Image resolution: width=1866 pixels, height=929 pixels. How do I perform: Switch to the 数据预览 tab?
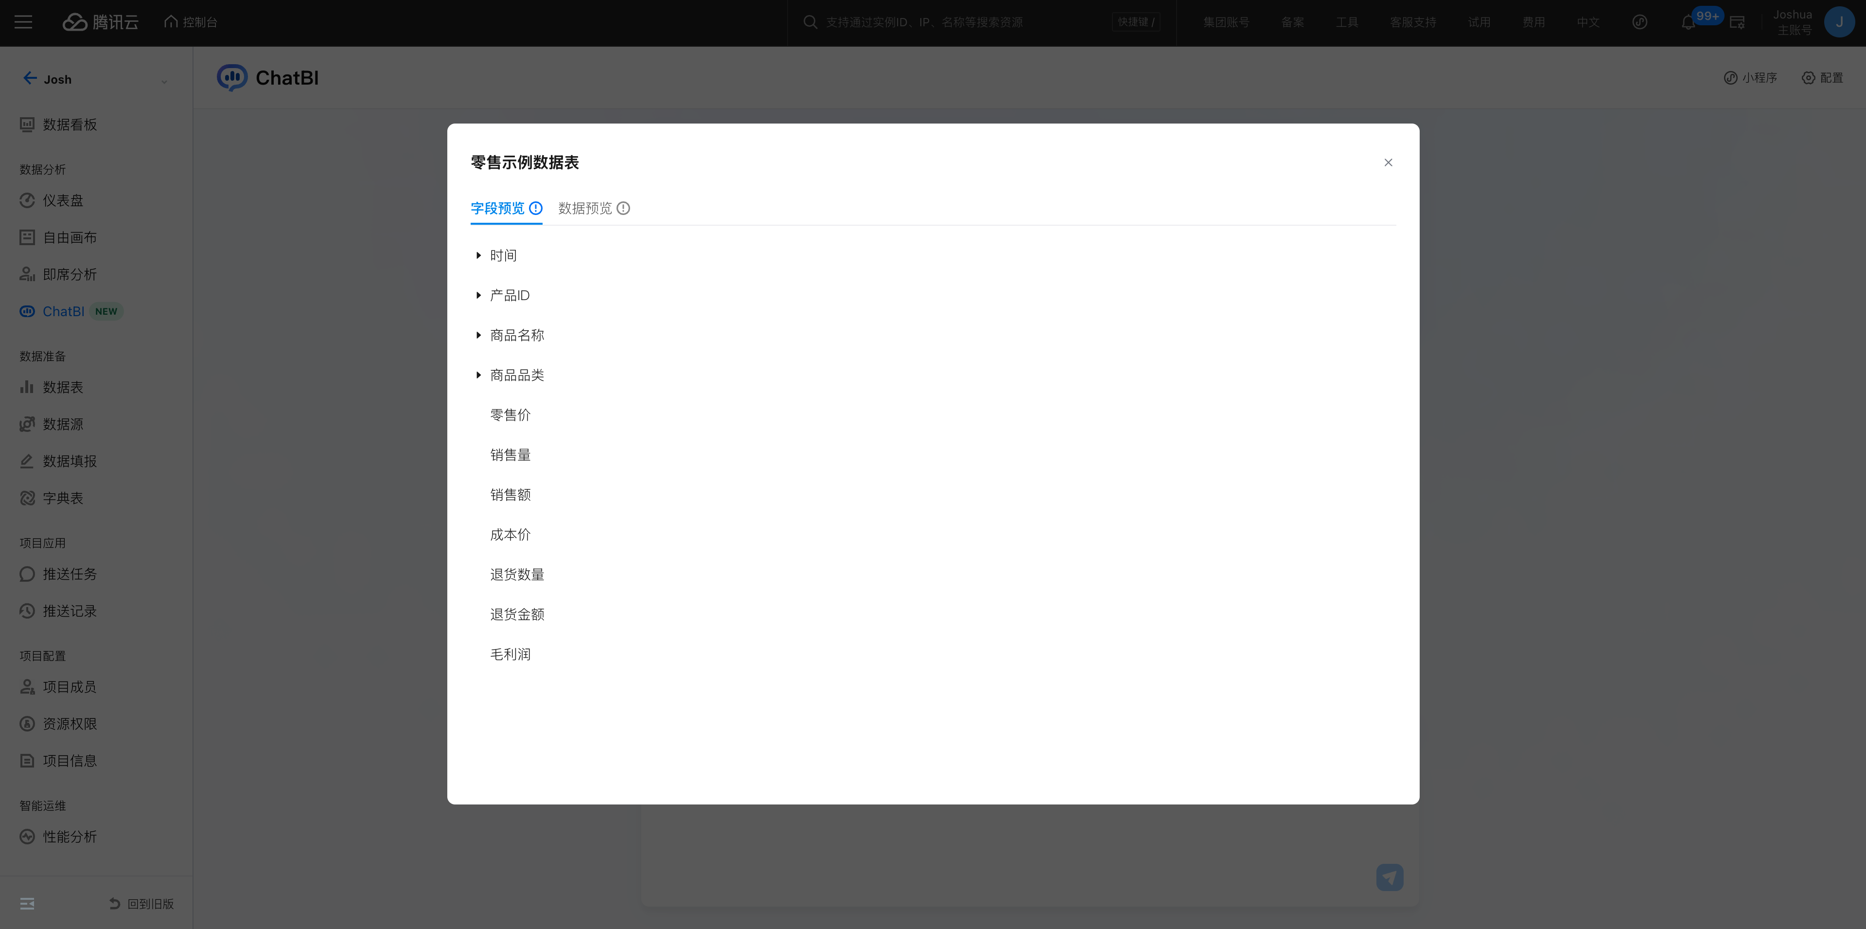pyautogui.click(x=584, y=209)
